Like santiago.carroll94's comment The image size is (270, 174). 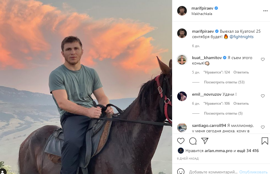point(263,127)
